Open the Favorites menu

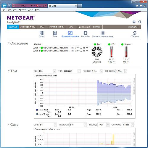[22, 10]
